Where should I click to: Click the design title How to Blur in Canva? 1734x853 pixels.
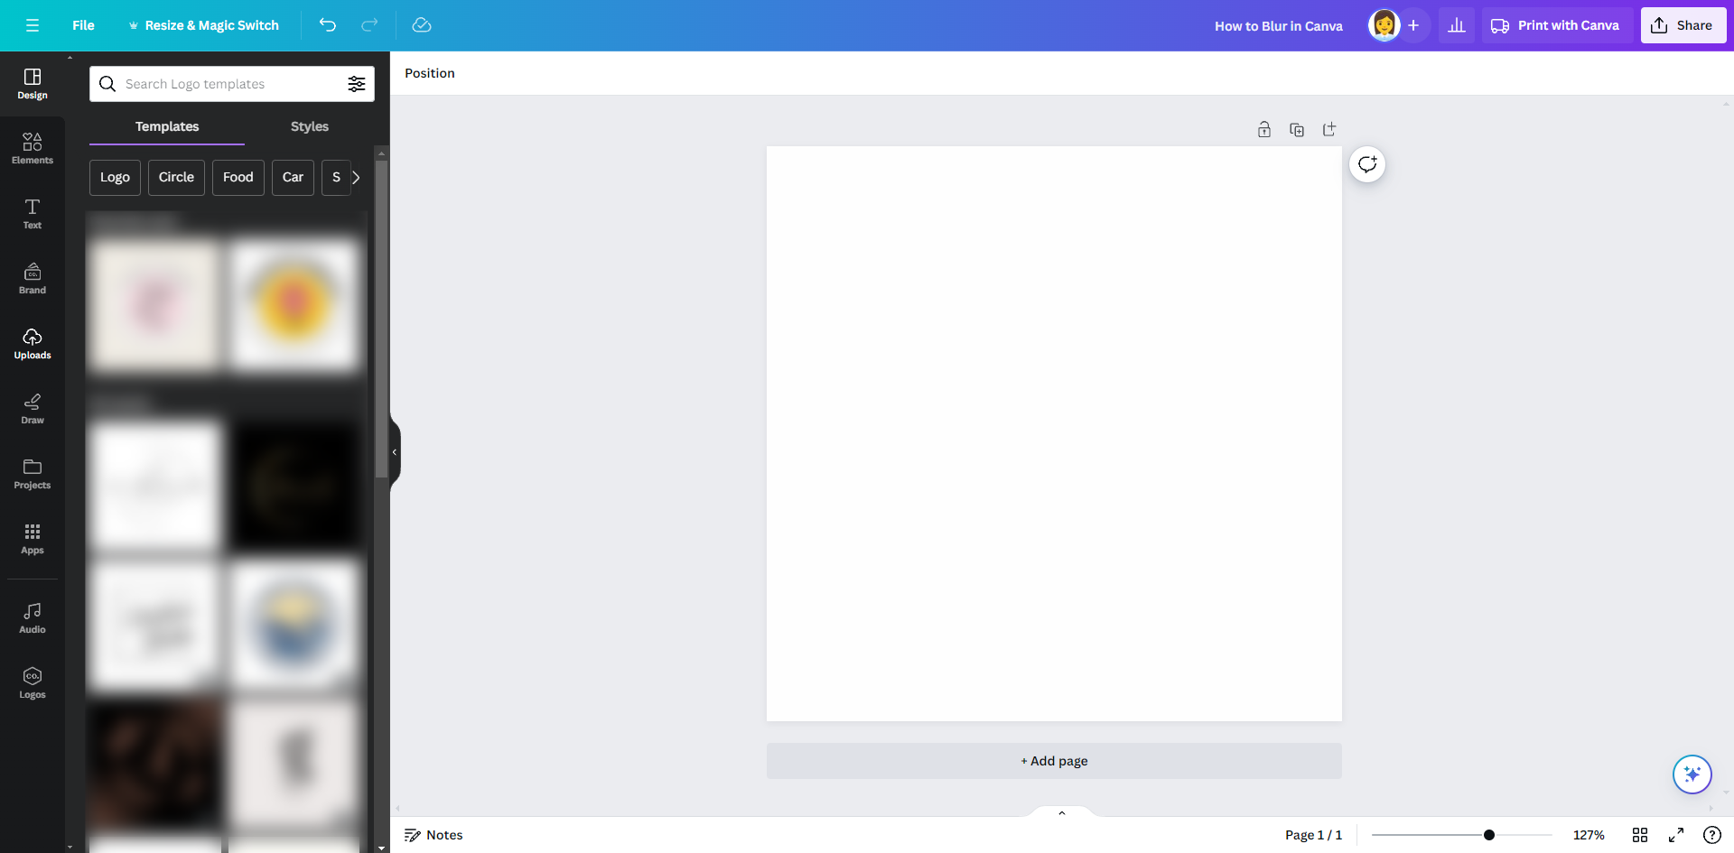1279,26
